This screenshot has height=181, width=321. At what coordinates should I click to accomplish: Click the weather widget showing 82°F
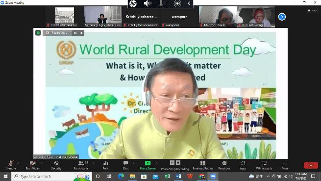[x=256, y=176]
